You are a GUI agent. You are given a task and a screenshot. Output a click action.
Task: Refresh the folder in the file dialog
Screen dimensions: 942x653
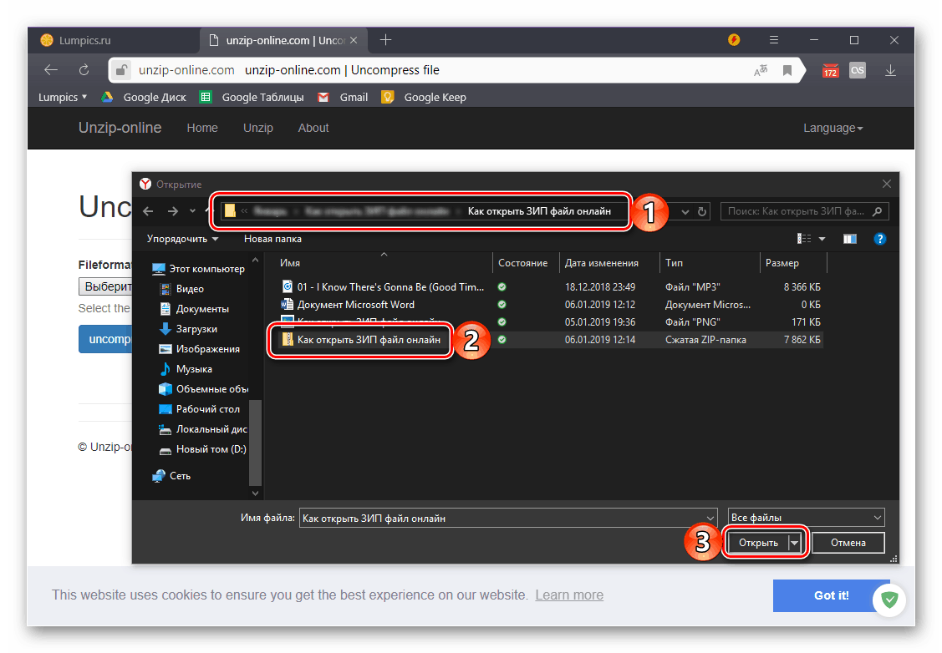(702, 212)
